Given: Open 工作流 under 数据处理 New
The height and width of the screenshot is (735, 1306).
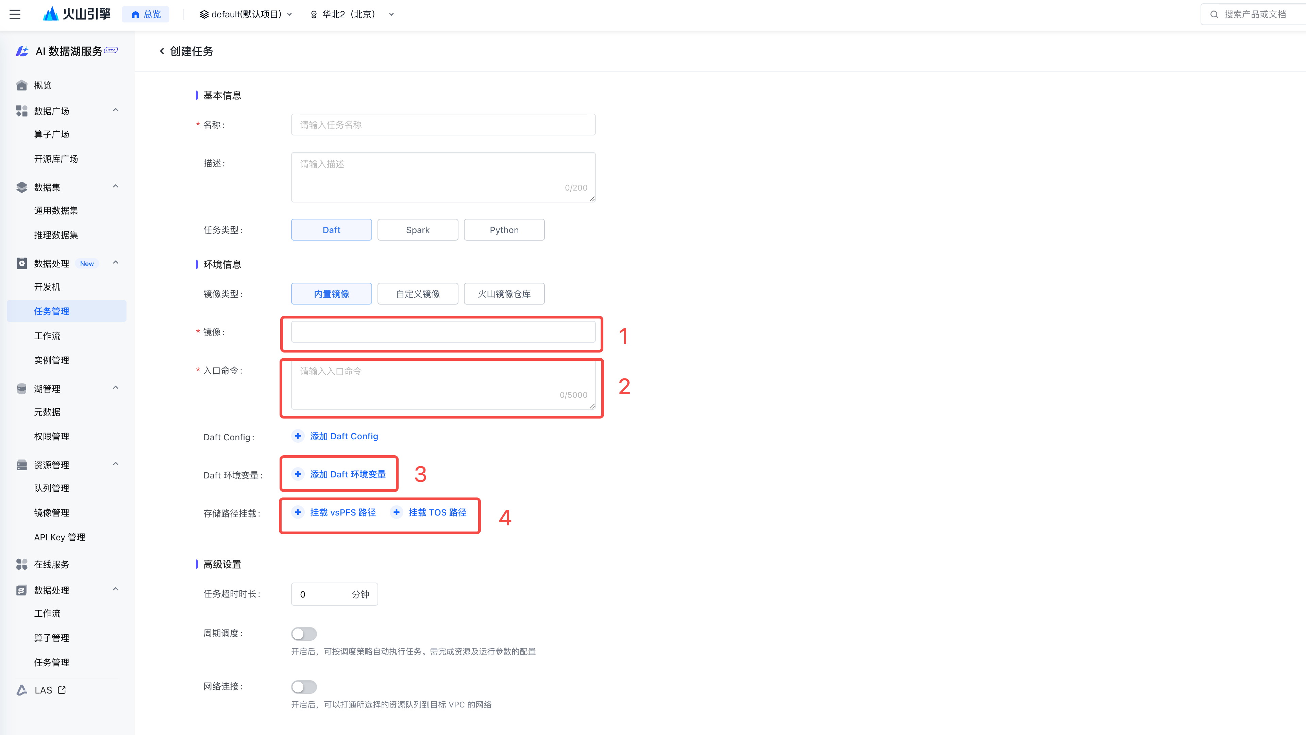Looking at the screenshot, I should tap(47, 336).
